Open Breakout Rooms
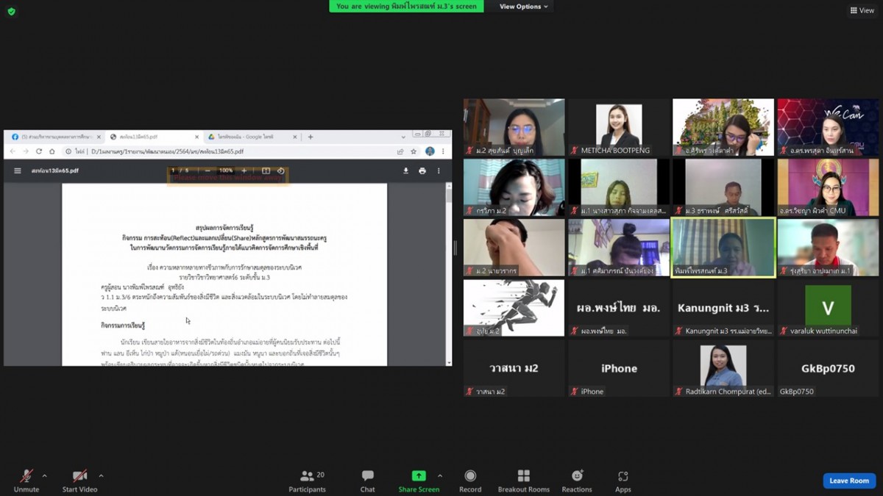The height and width of the screenshot is (496, 883). [x=523, y=481]
